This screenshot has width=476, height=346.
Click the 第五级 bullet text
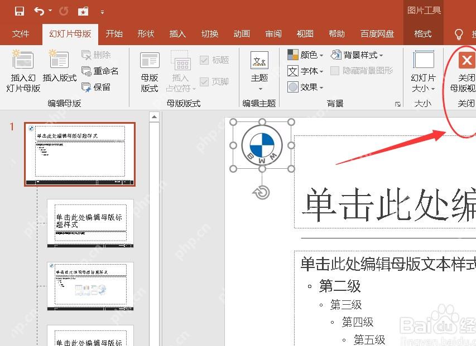click(369, 340)
